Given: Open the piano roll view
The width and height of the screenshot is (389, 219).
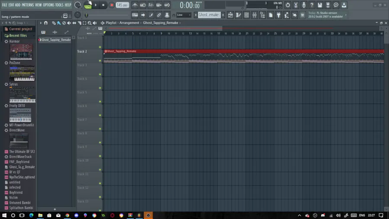Looking at the screenshot, I should point(239,15).
